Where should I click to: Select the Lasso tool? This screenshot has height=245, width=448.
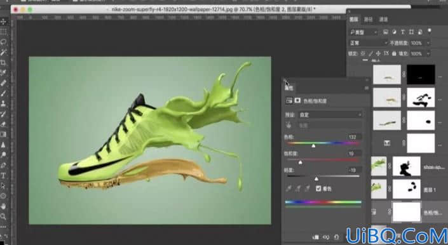coord(3,42)
